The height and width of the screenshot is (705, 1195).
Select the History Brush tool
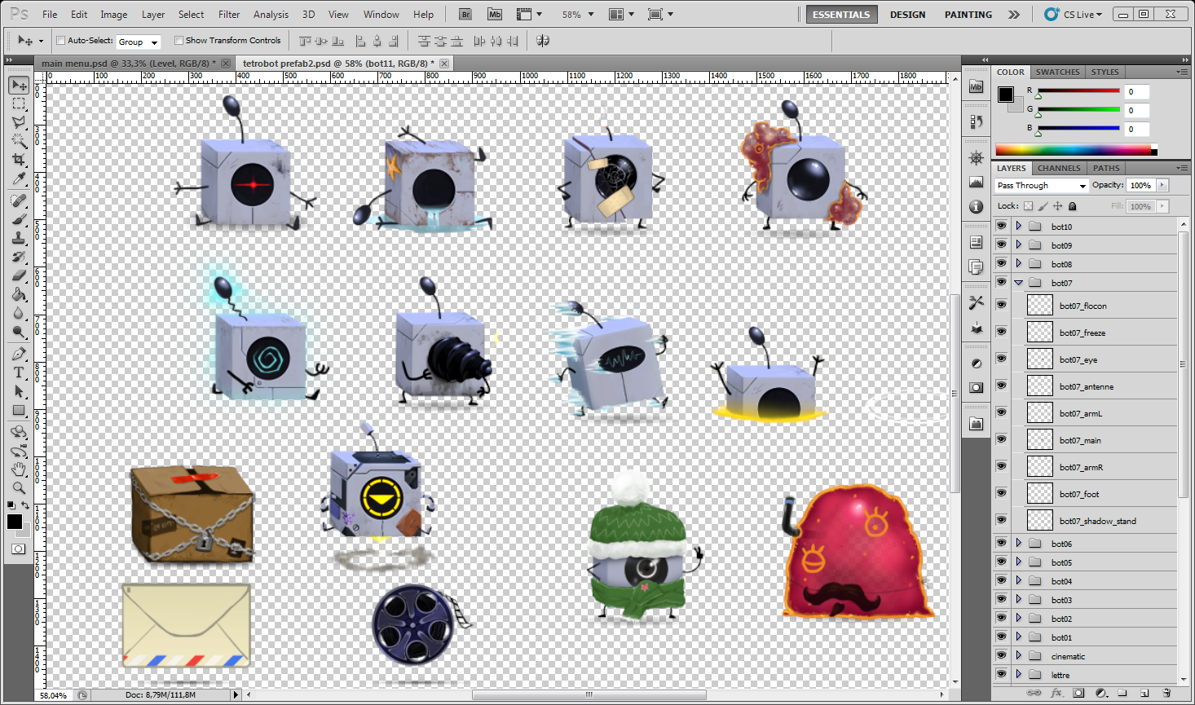pyautogui.click(x=19, y=257)
